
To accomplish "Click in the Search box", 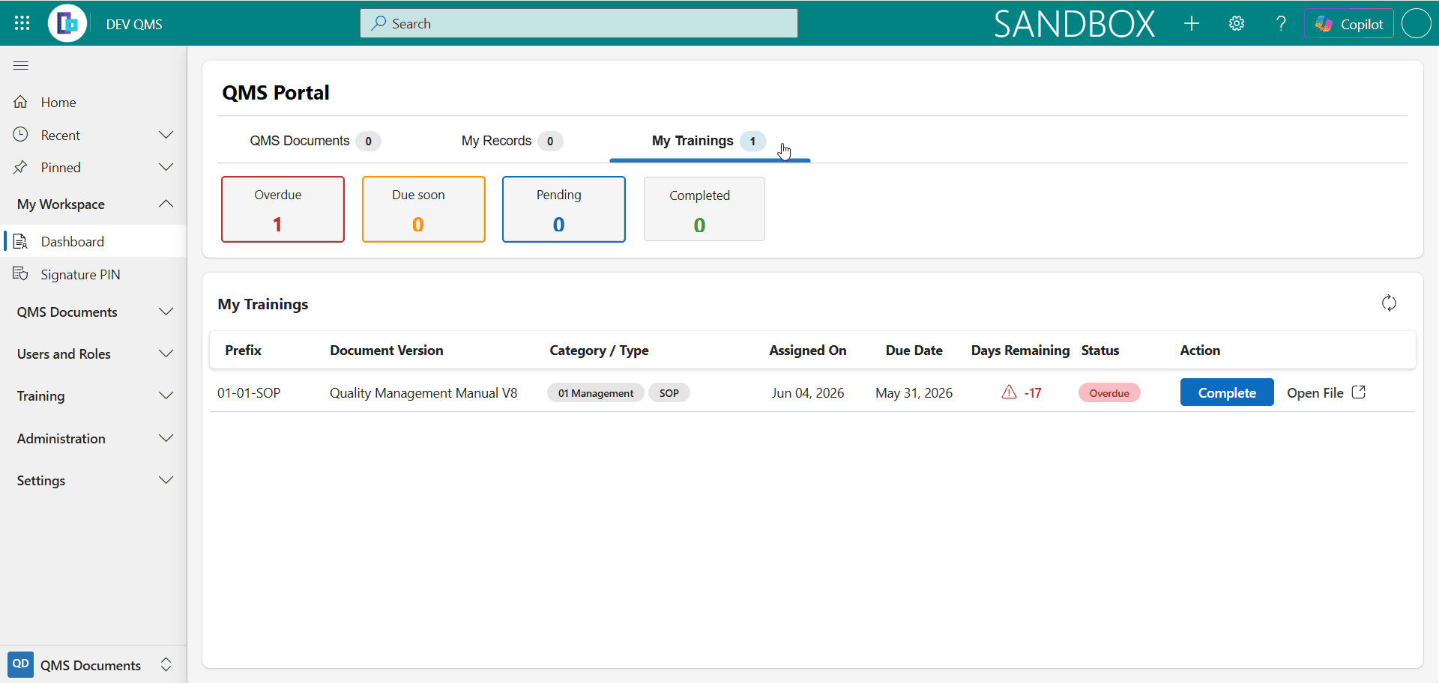I will [x=579, y=23].
